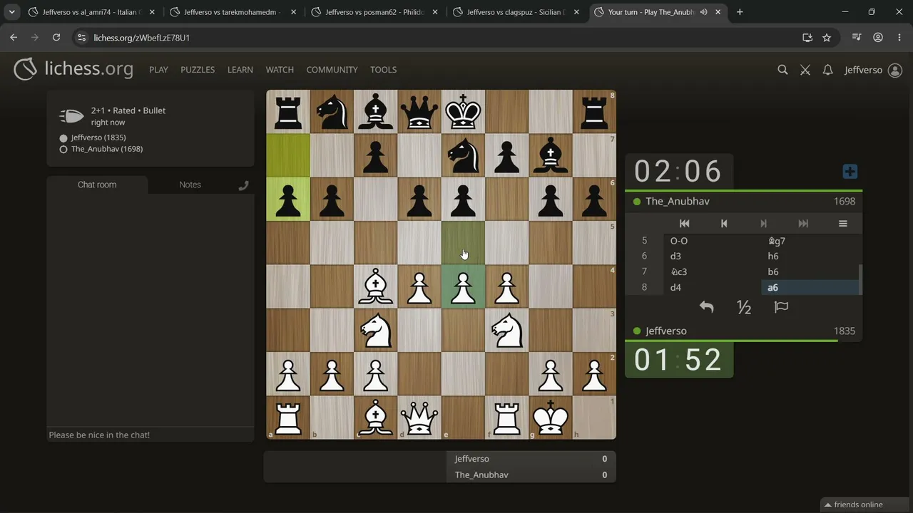Select the white queen on d1
The height and width of the screenshot is (513, 913).
click(419, 418)
